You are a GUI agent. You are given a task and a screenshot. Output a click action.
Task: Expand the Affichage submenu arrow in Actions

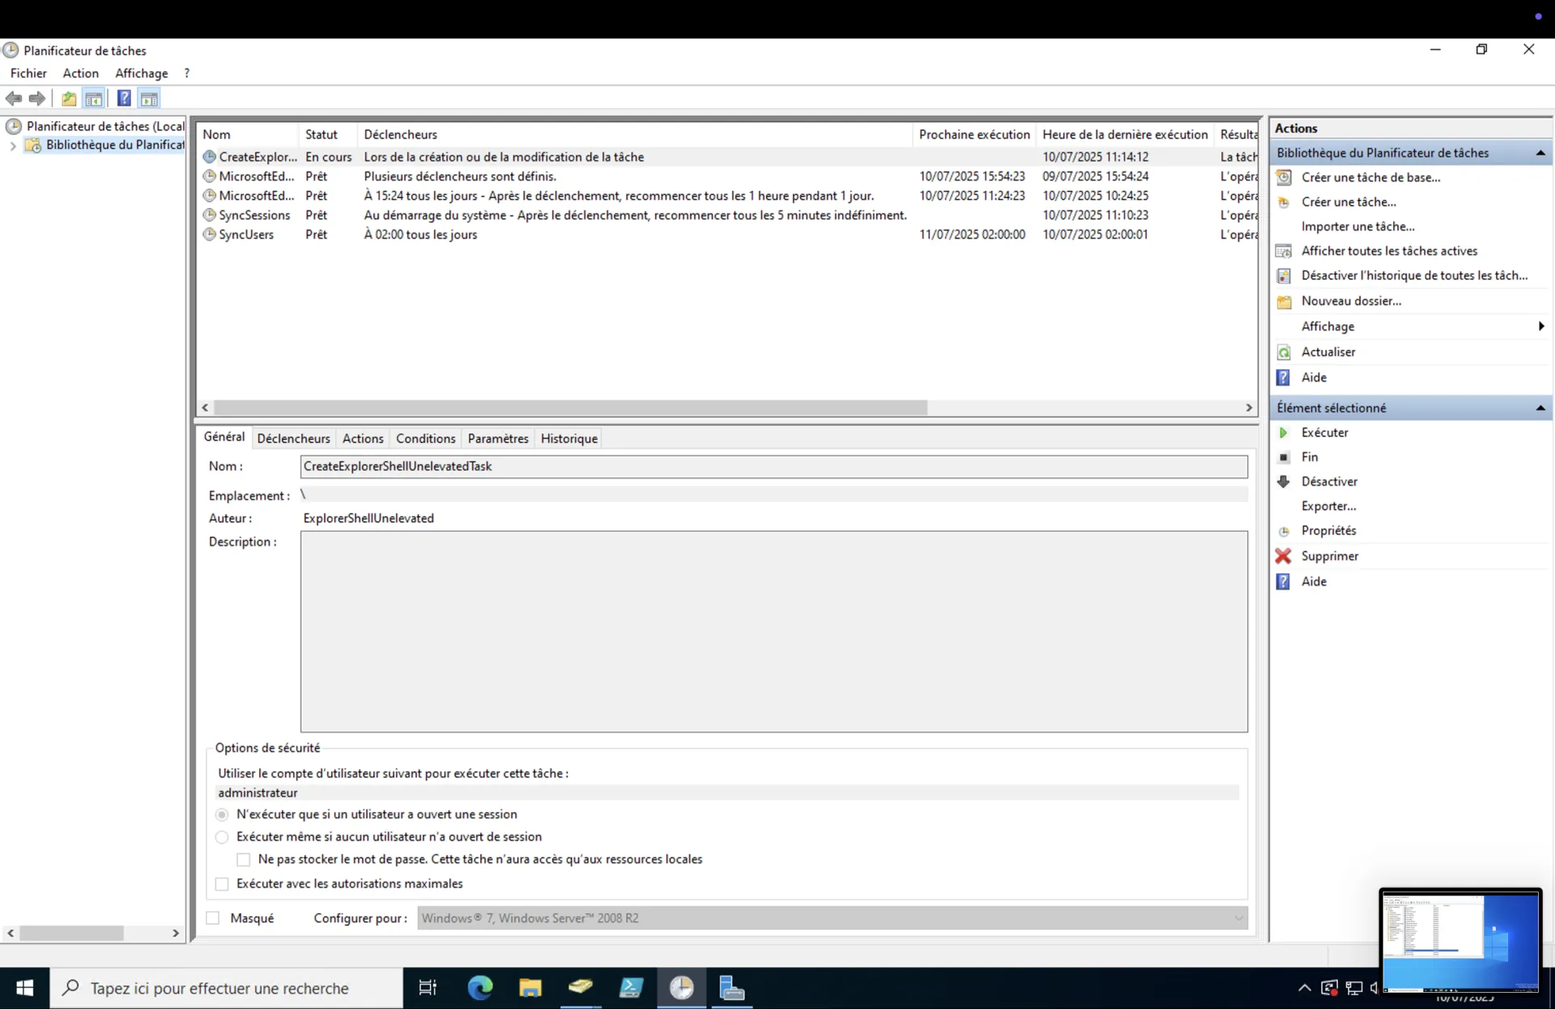coord(1540,326)
